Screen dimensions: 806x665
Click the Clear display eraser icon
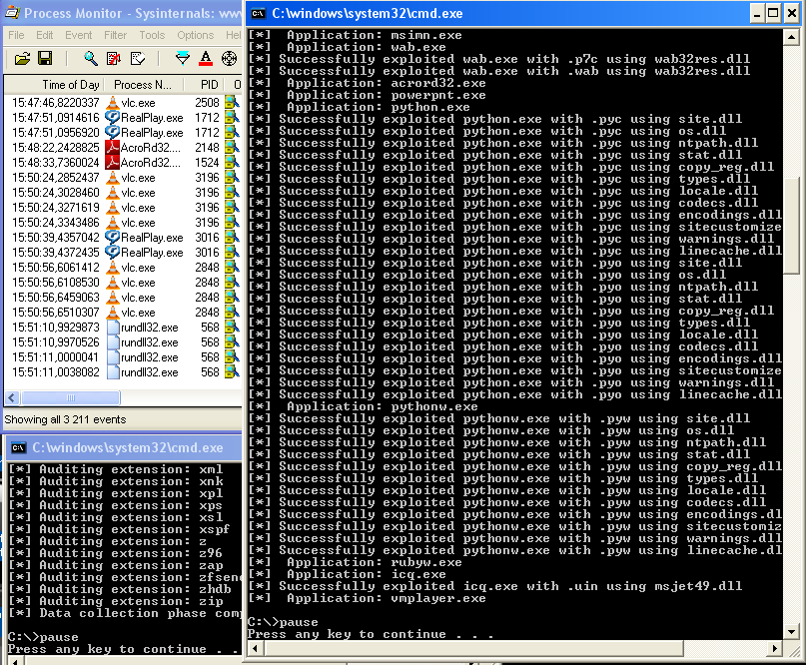pyautogui.click(x=138, y=59)
